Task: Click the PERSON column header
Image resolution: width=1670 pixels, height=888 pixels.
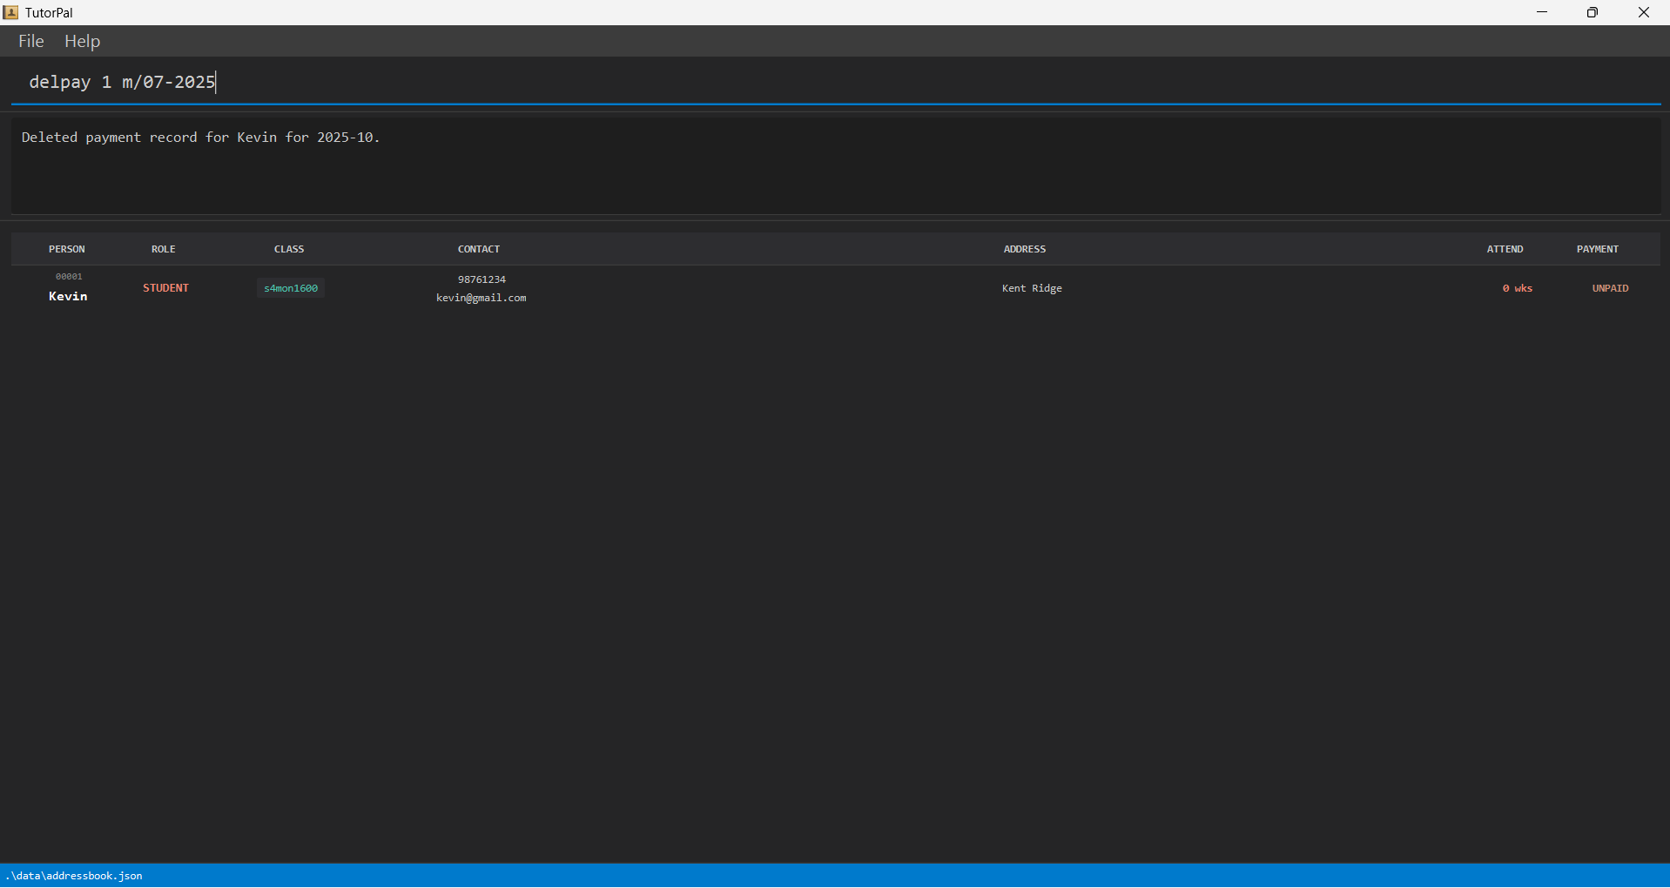Action: tap(67, 249)
